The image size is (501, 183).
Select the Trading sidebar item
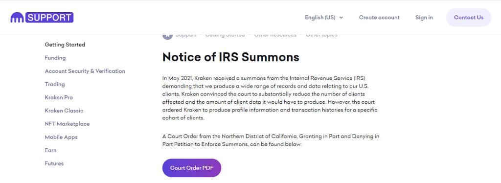(x=55, y=84)
